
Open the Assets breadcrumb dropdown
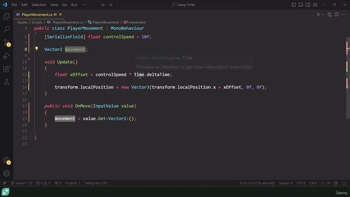point(22,22)
